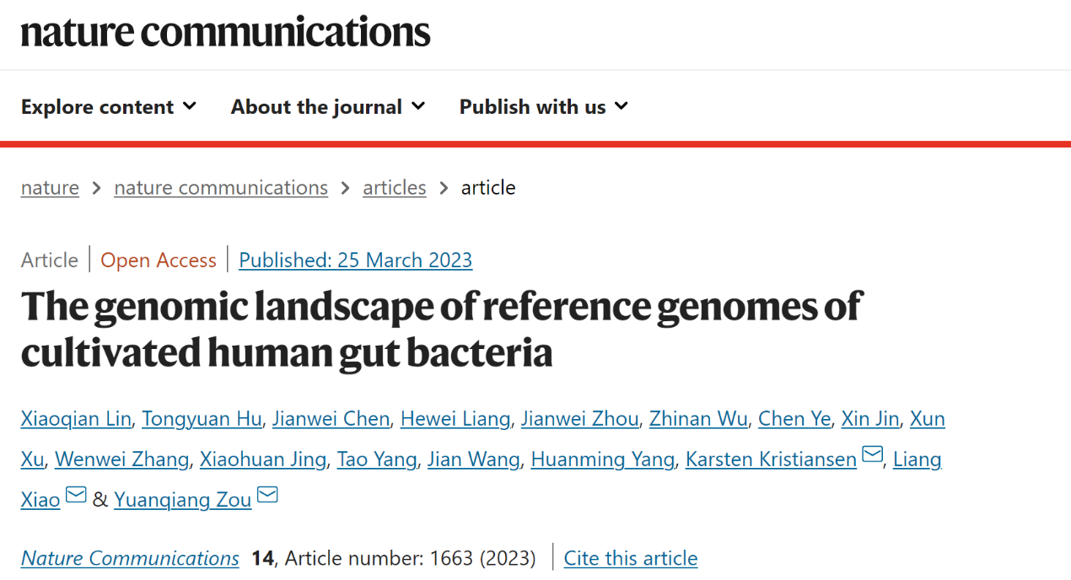1071x580 pixels.
Task: View author Huanming Yang's information
Action: [x=602, y=459]
